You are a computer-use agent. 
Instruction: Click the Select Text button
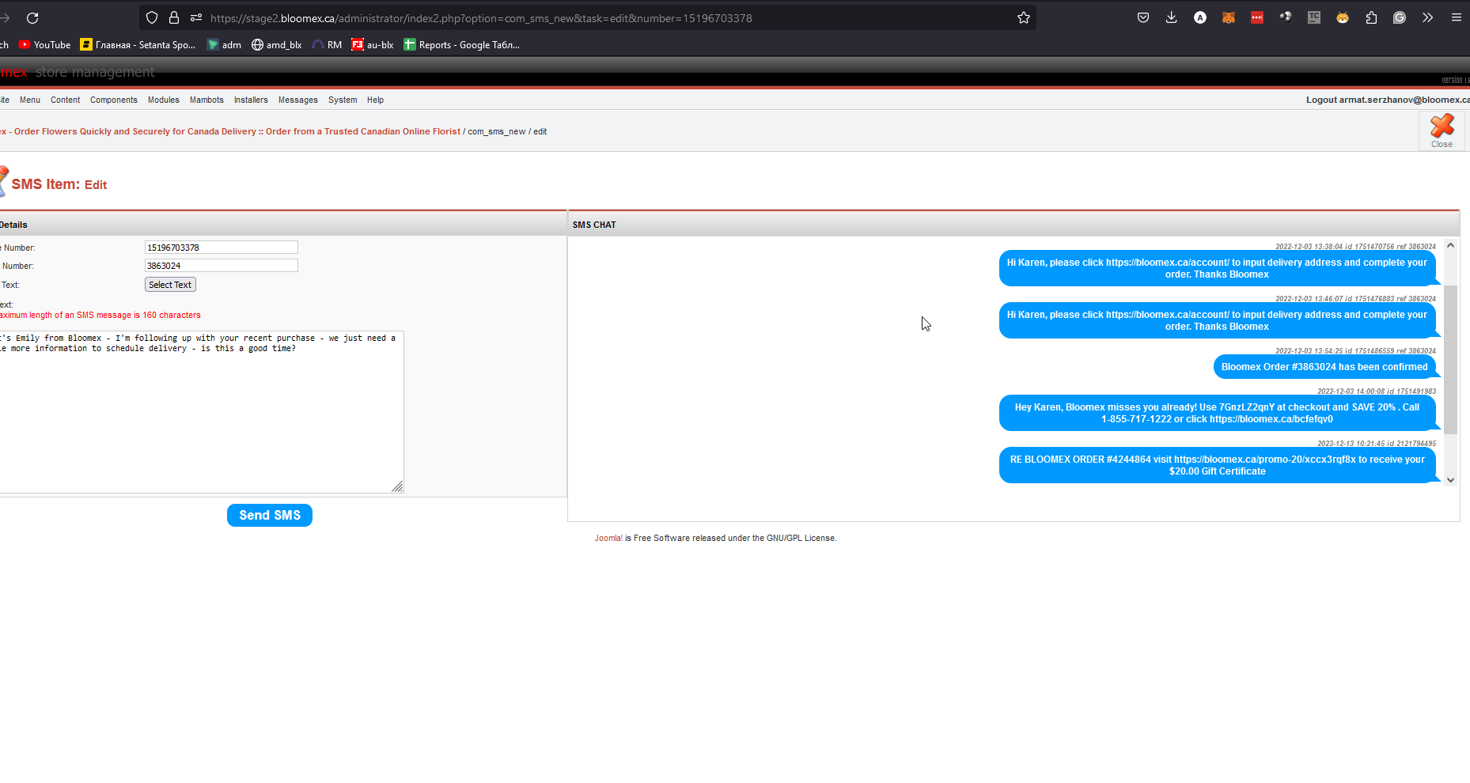click(170, 285)
